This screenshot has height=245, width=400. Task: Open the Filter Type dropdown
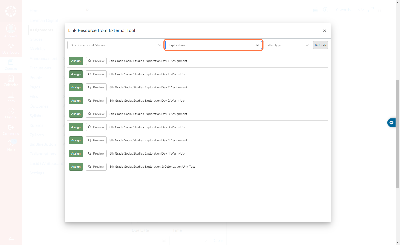tap(287, 45)
